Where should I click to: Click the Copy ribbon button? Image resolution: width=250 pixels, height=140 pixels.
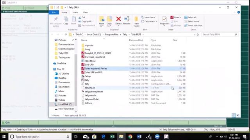click(x=66, y=21)
